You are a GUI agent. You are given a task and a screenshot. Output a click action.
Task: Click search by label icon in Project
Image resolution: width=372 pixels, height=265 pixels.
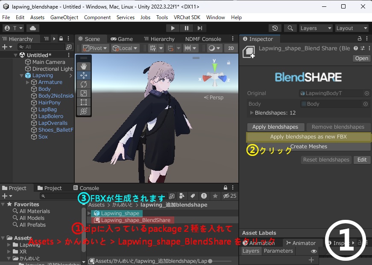coord(193,196)
